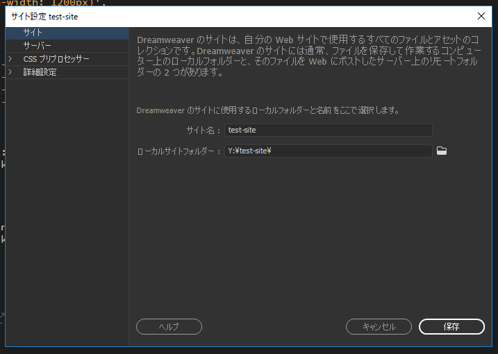Click the キャンセル button
Image resolution: width=498 pixels, height=354 pixels.
coord(379,326)
